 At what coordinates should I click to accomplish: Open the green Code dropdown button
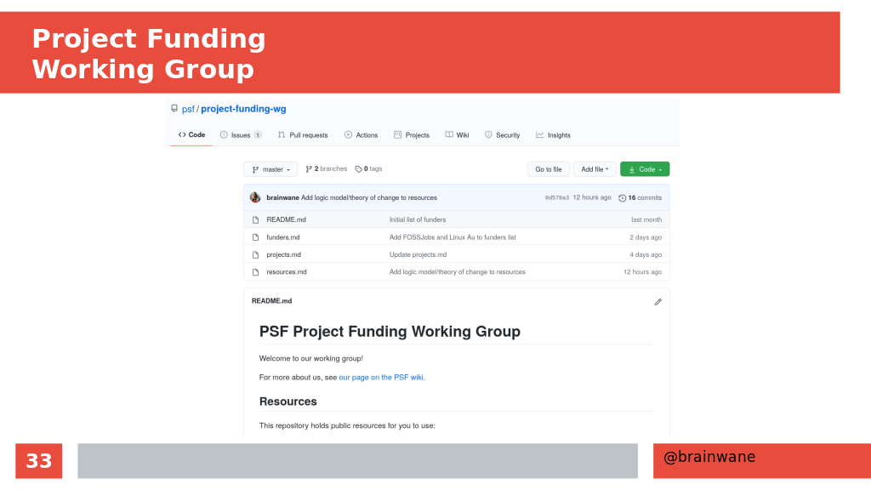645,169
